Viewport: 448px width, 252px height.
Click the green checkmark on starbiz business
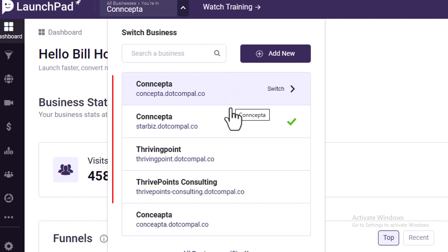click(291, 122)
